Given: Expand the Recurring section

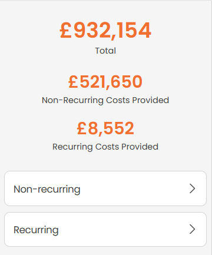Looking at the screenshot, I should coord(105,229).
